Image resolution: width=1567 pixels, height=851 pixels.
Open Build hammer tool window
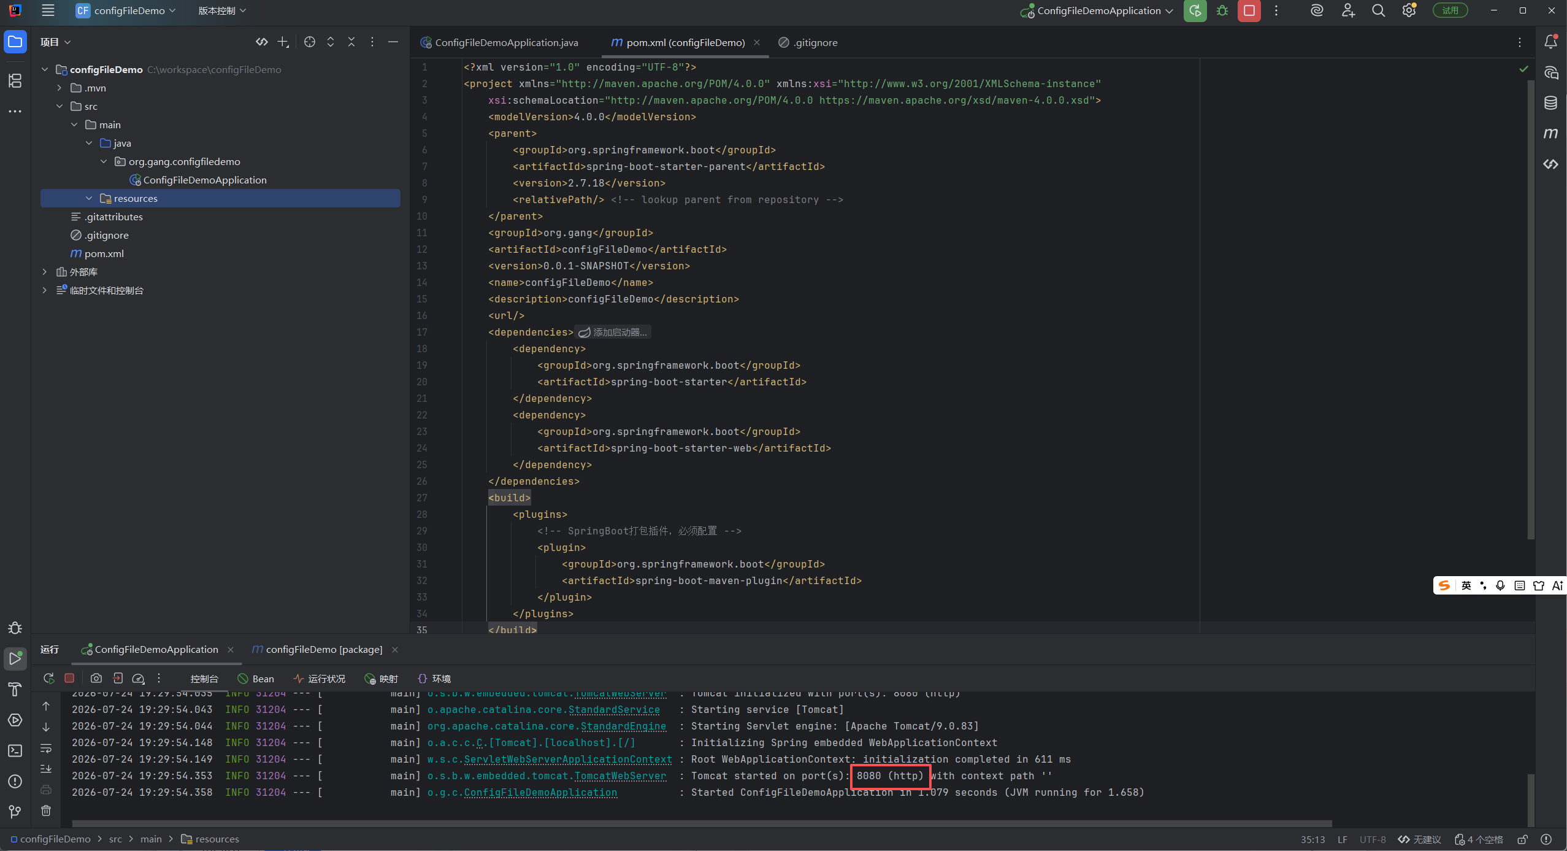pos(15,690)
